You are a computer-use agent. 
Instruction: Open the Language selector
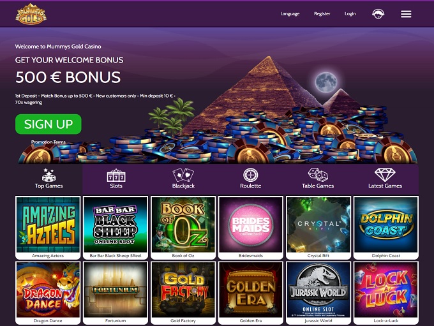click(x=290, y=13)
